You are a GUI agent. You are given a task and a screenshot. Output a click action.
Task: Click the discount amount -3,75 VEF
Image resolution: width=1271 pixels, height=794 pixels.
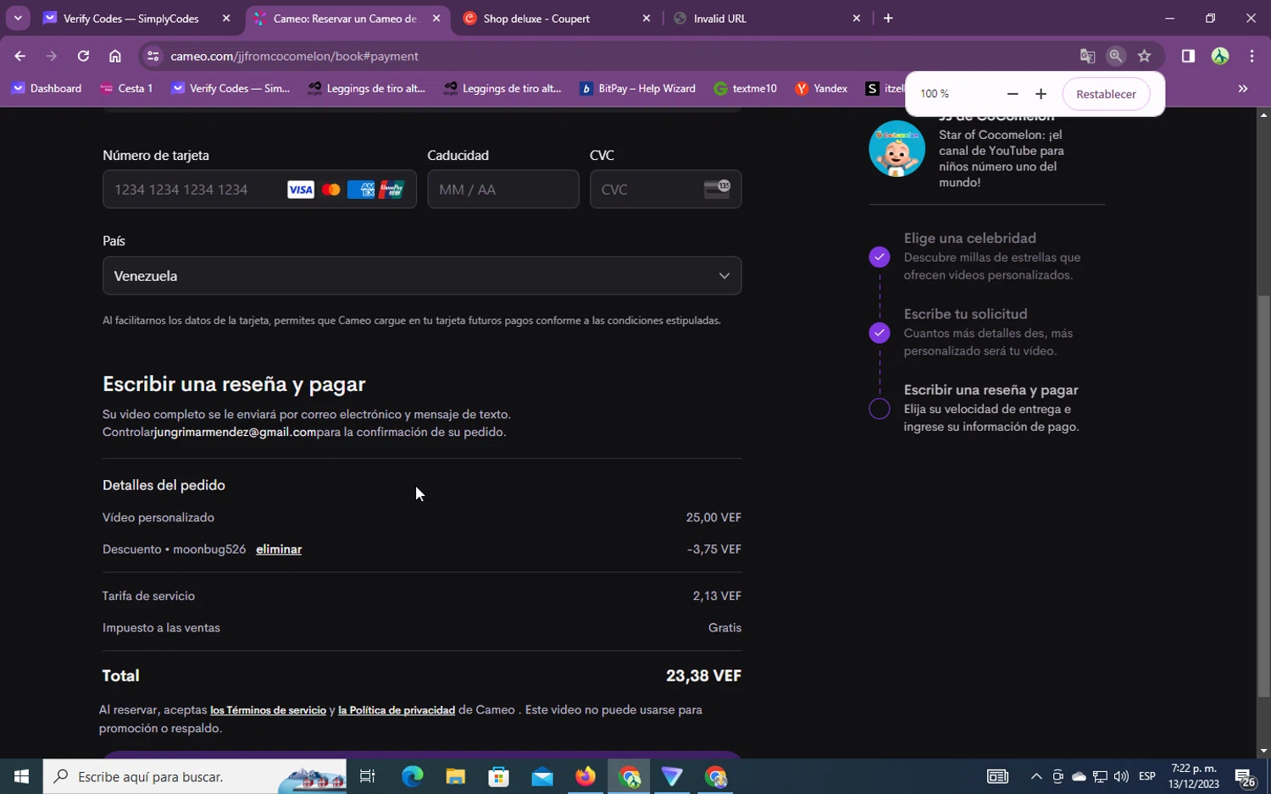[x=714, y=549]
